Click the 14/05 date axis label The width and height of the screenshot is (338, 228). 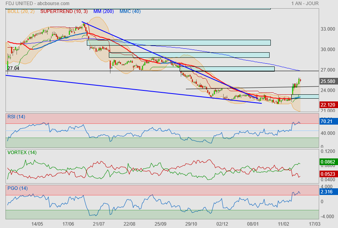click(37, 224)
